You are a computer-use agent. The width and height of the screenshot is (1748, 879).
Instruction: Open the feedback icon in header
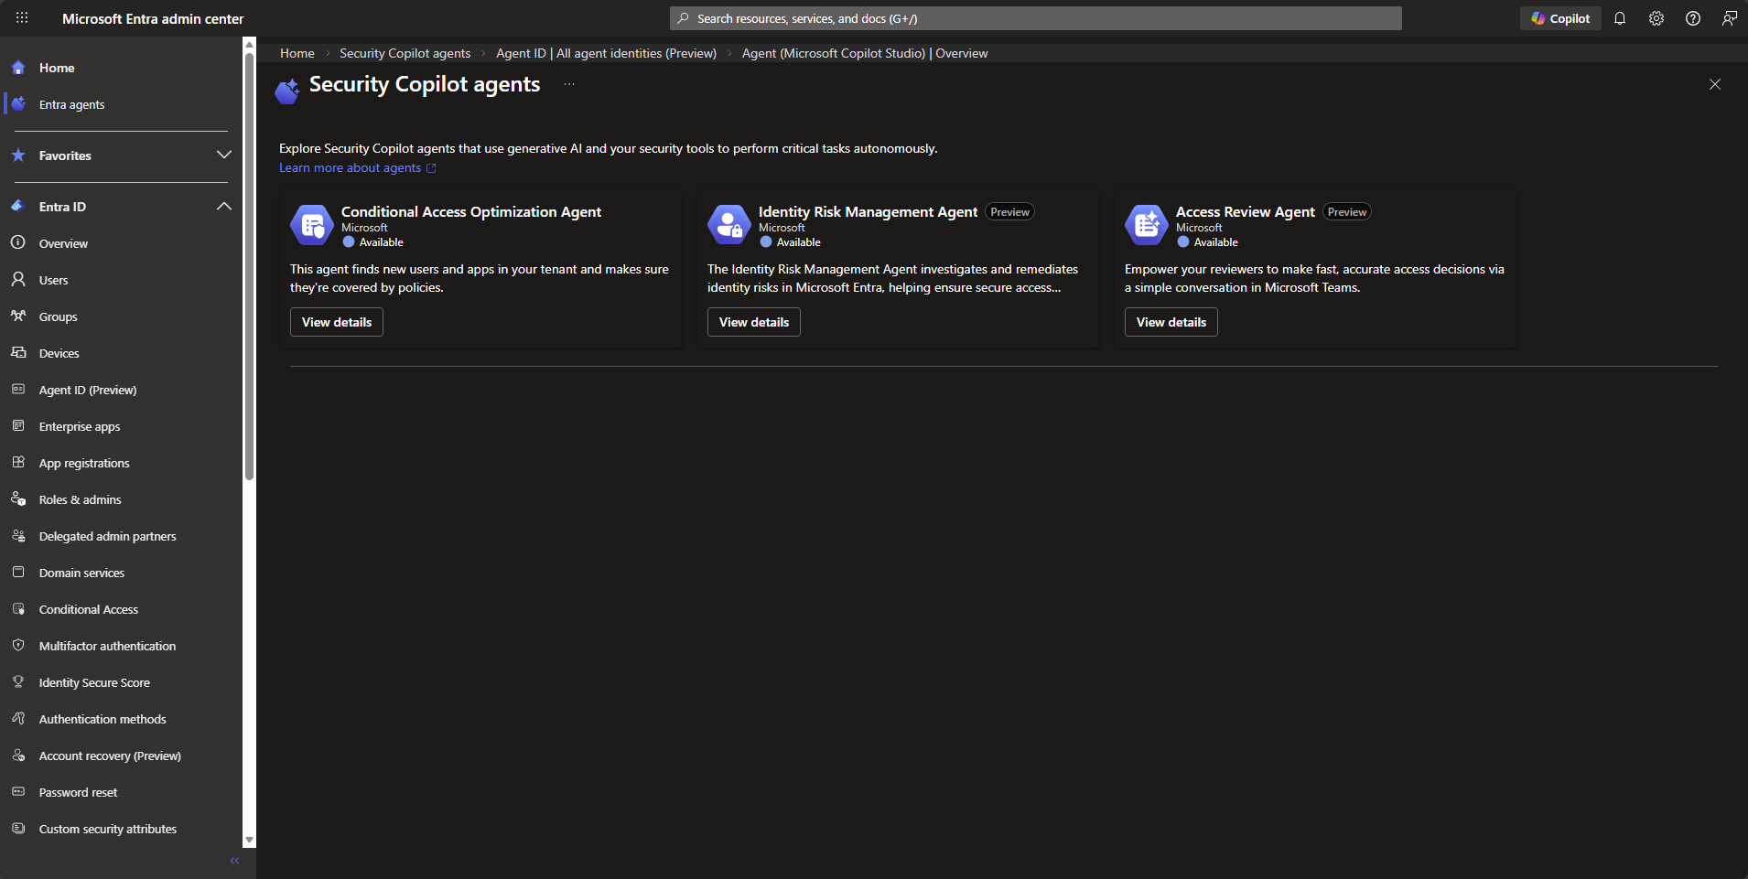click(1729, 18)
